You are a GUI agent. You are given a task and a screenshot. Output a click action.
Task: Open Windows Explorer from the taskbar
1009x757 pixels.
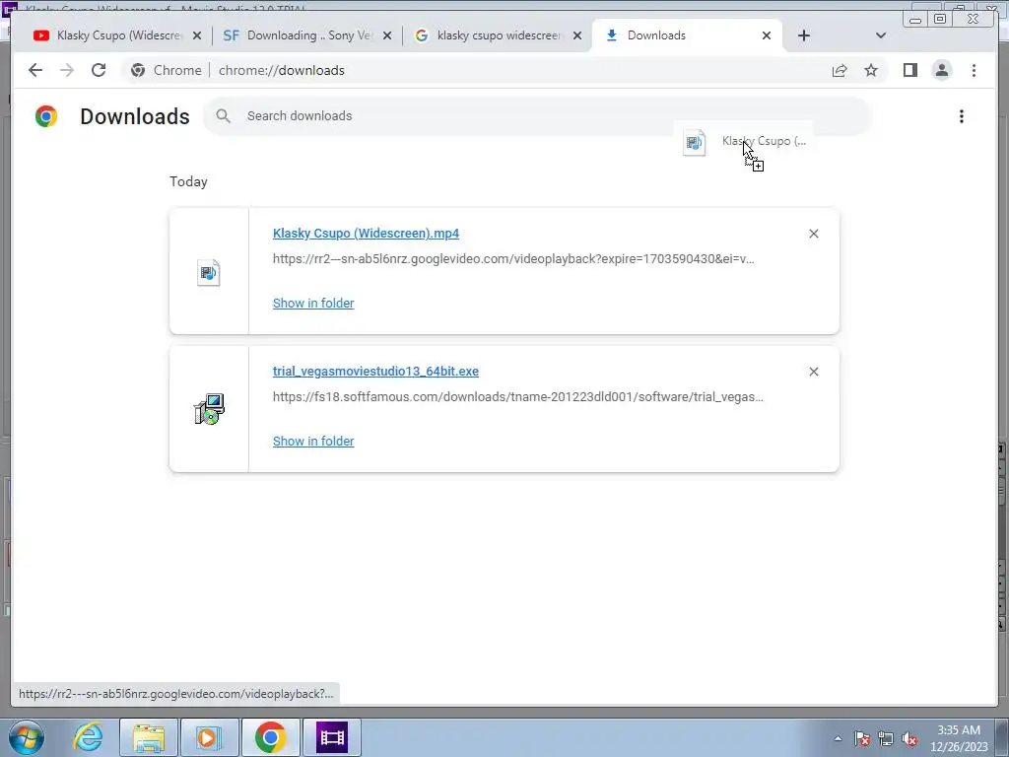point(149,737)
